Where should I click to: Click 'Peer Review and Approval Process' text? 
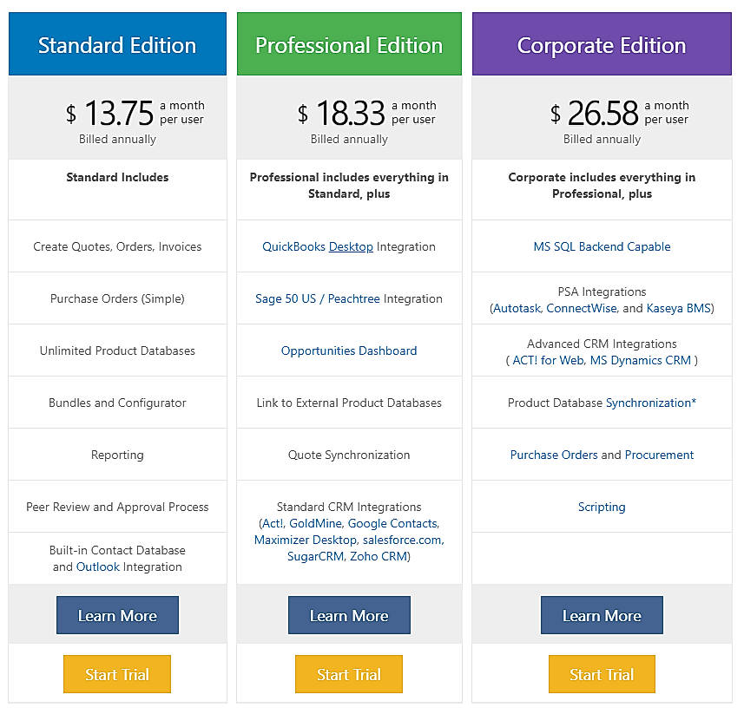click(x=117, y=507)
